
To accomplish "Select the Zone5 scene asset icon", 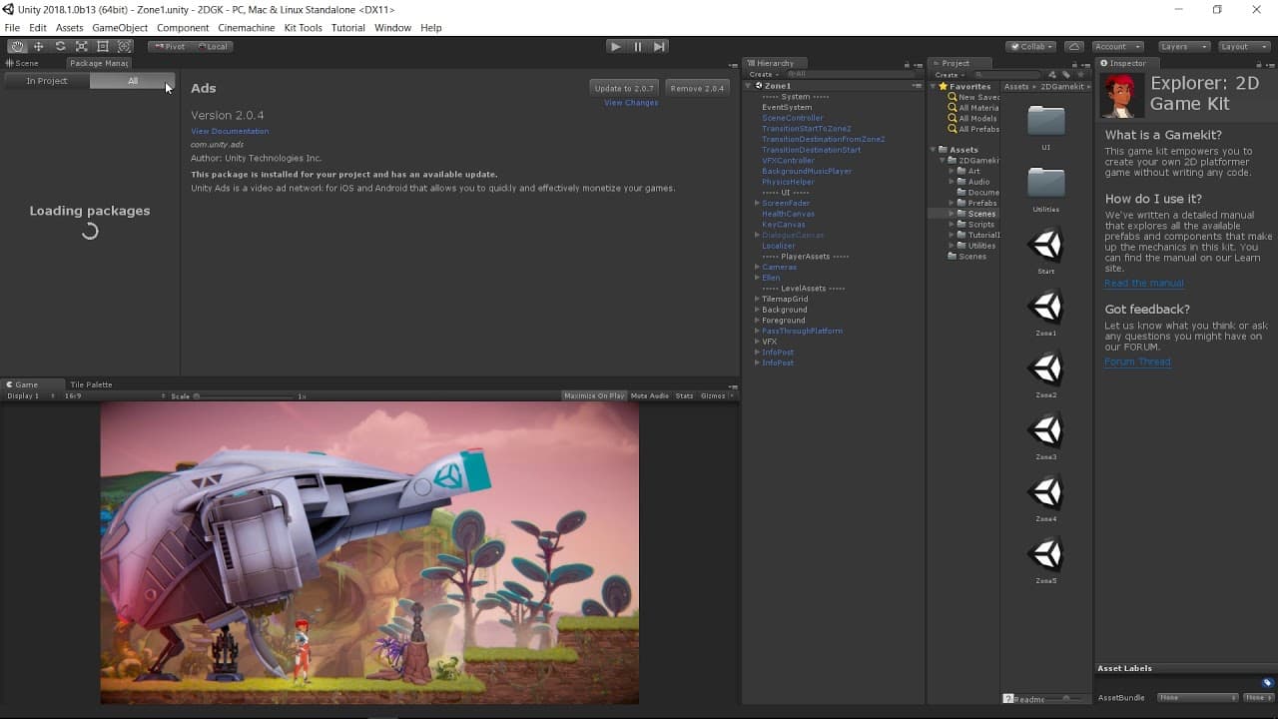I will [1045, 554].
